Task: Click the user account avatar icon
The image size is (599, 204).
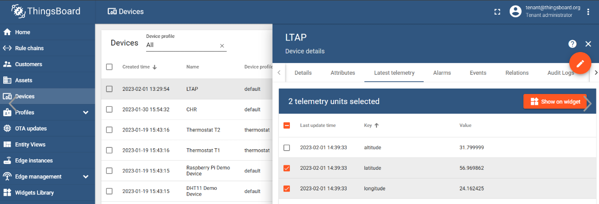Action: click(516, 12)
